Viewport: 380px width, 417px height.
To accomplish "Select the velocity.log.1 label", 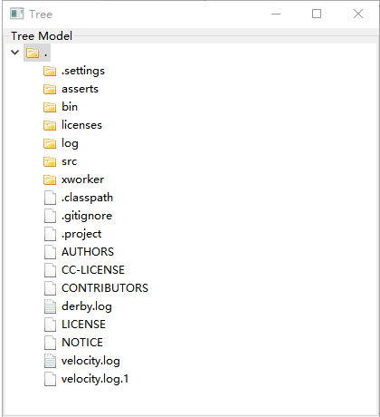I will (x=95, y=379).
